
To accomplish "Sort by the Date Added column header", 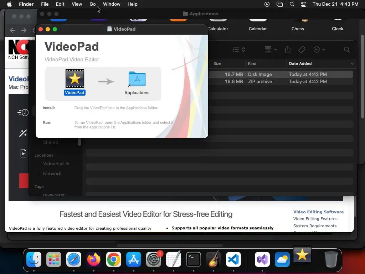I will (300, 64).
